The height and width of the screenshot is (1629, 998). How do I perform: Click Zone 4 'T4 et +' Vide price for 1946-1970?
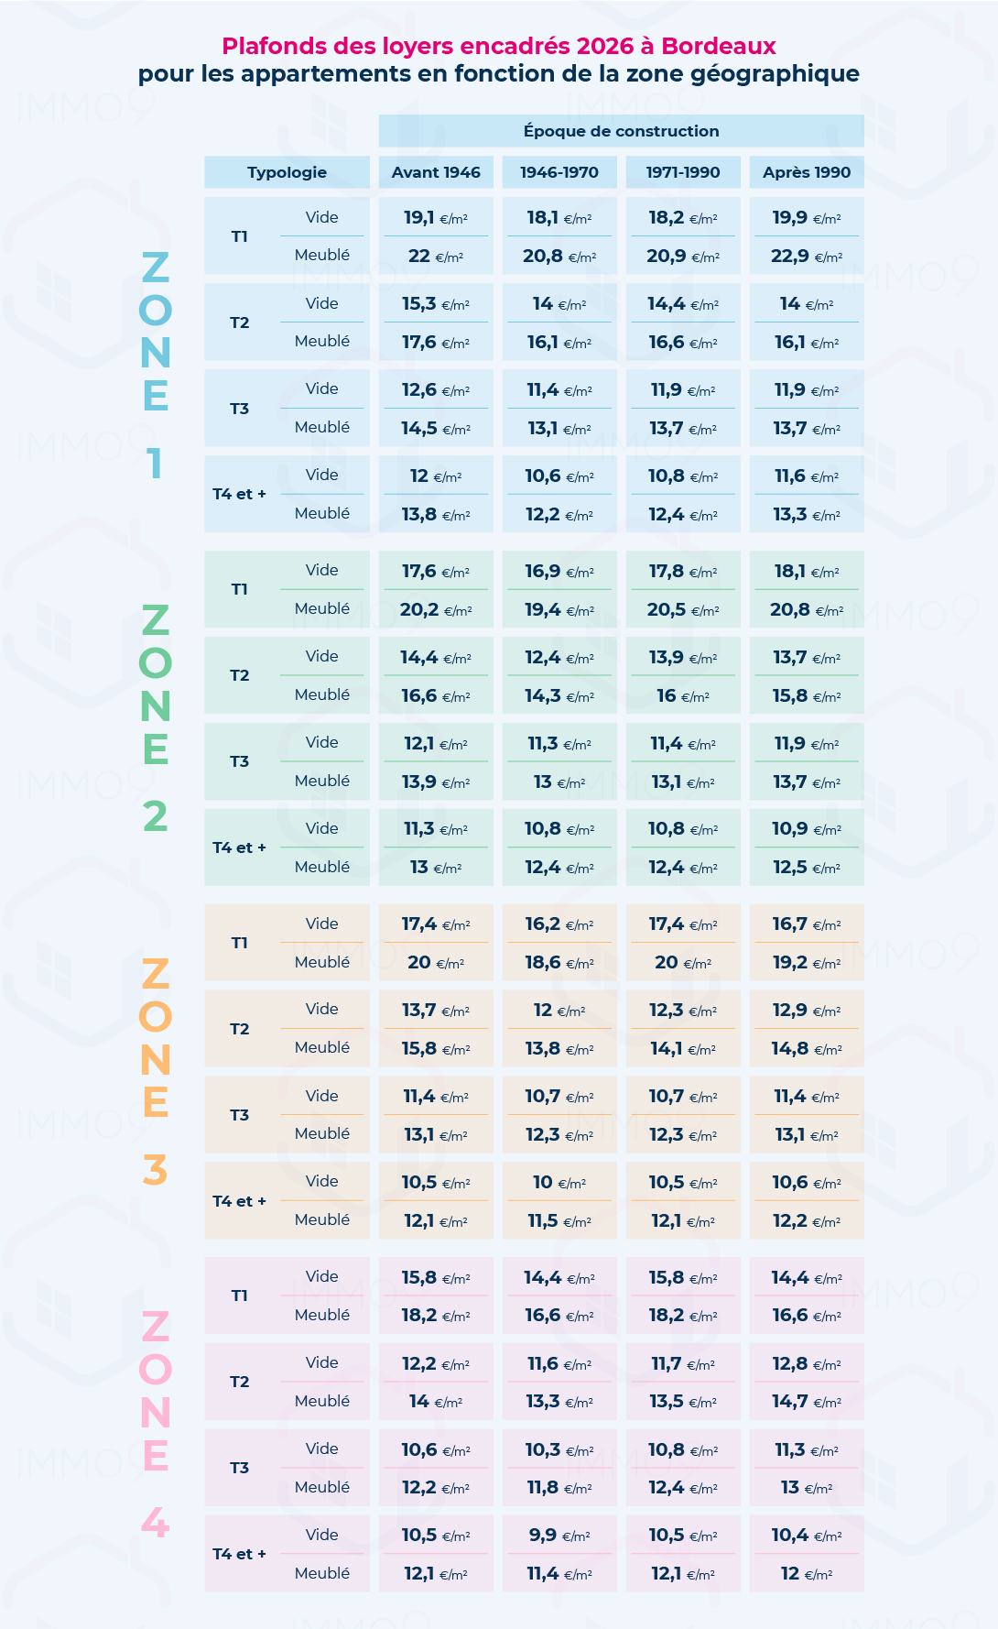click(x=559, y=1536)
